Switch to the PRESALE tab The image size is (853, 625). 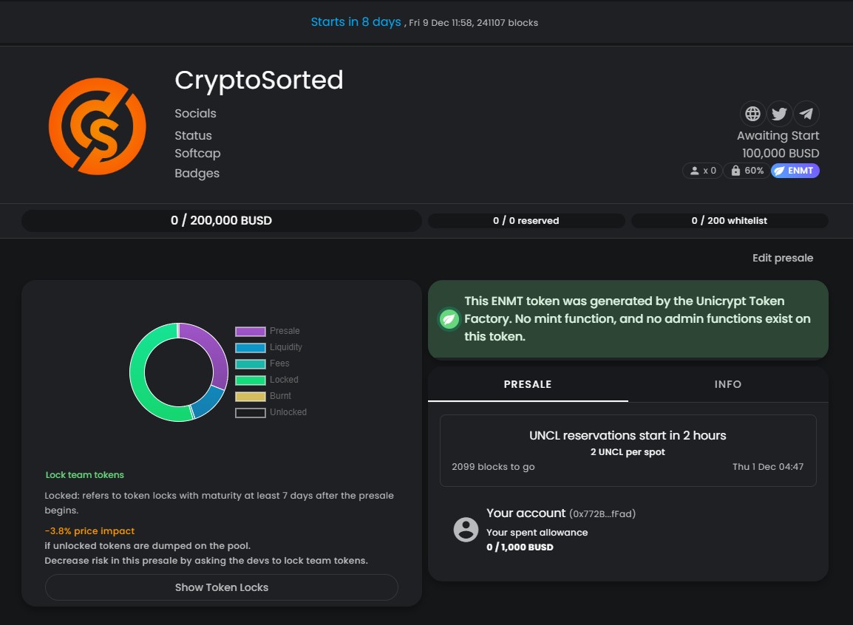tap(528, 384)
